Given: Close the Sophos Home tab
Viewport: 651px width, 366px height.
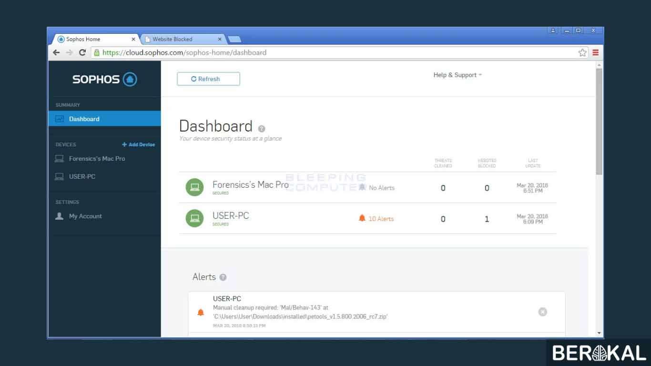Looking at the screenshot, I should (x=133, y=39).
